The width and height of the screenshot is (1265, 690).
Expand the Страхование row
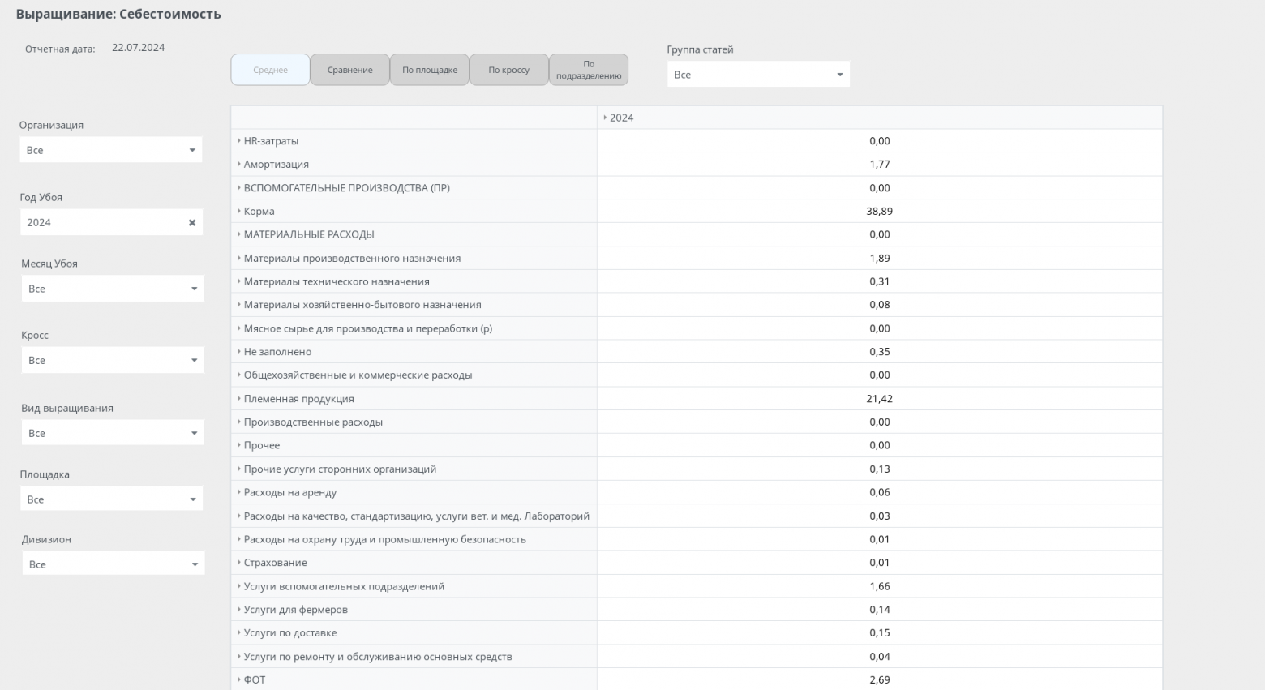239,563
